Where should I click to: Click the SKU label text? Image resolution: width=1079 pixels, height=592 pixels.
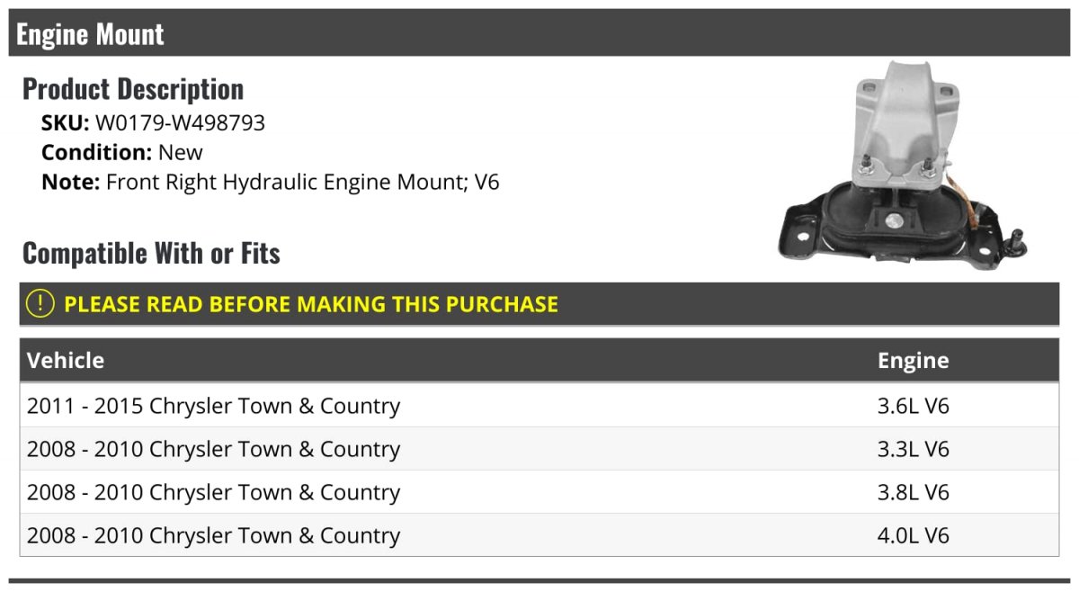click(66, 122)
